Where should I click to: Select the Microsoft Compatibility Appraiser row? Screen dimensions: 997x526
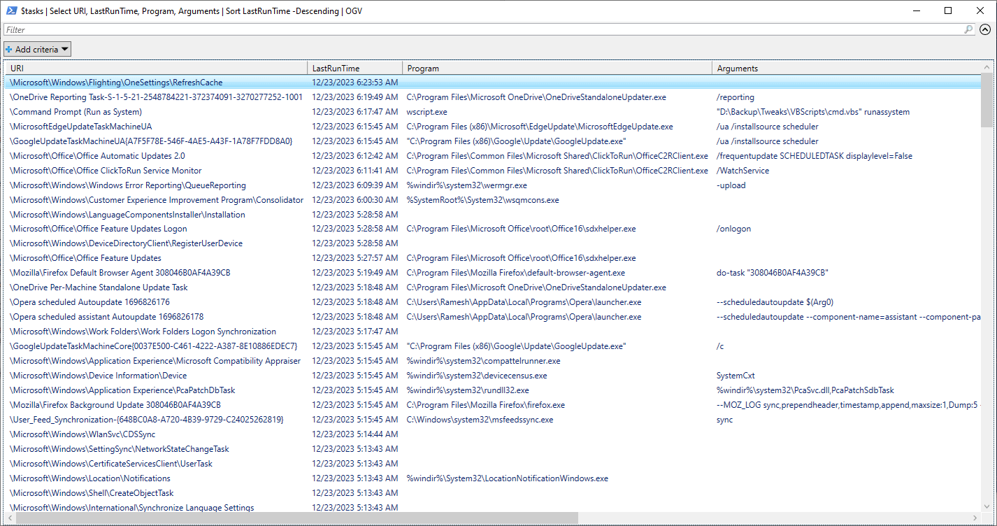click(x=493, y=361)
